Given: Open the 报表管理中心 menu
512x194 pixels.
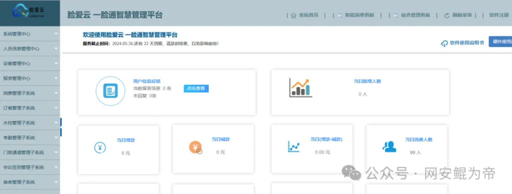Looking at the screenshot, I should 30,78.
